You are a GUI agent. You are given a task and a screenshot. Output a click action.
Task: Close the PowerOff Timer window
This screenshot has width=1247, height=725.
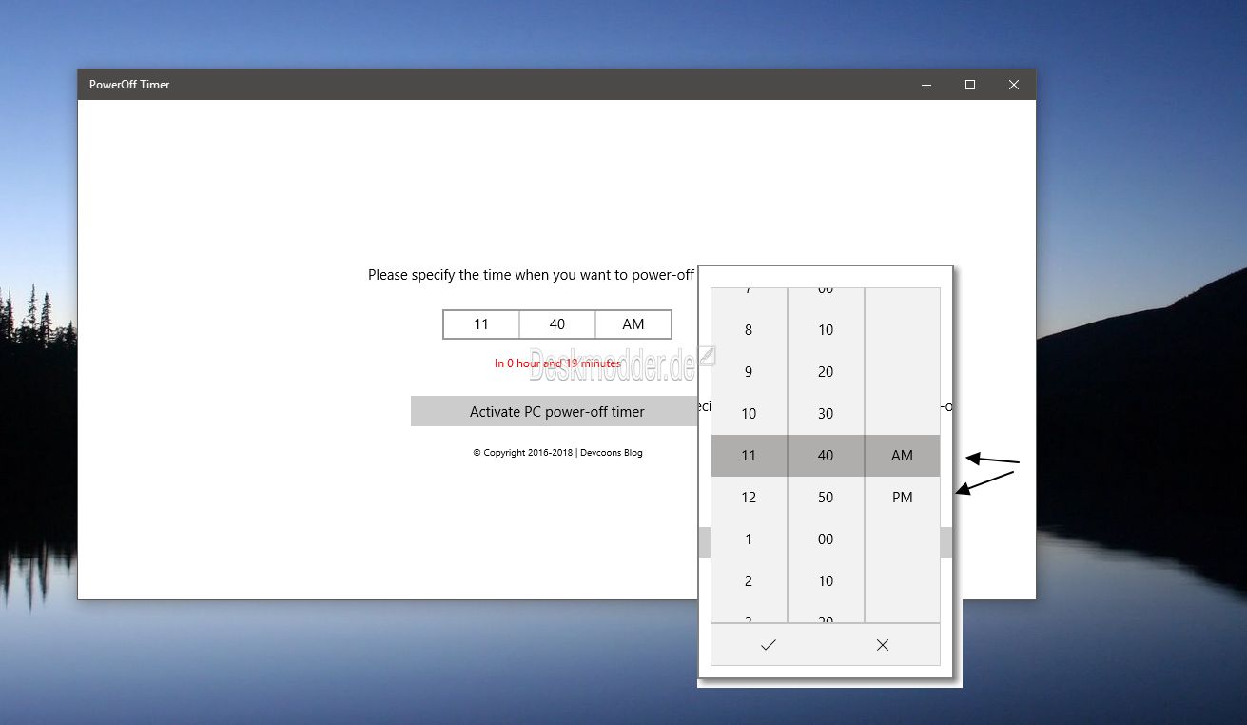(1014, 85)
